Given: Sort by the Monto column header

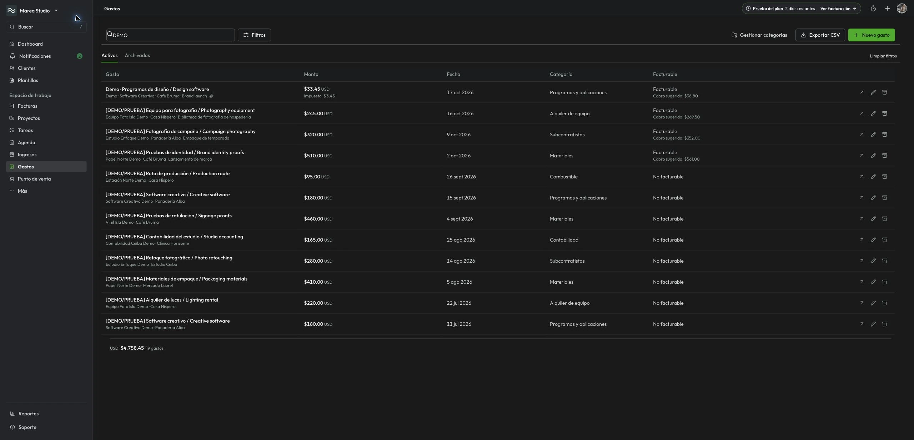Looking at the screenshot, I should point(311,74).
